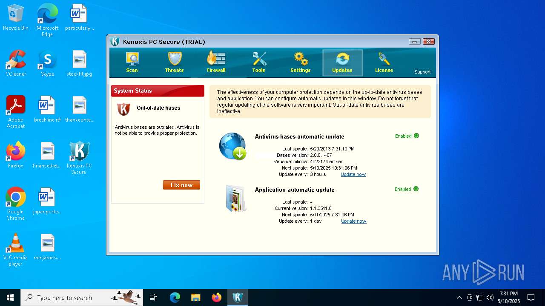Select the minjames image file icon

point(47,247)
